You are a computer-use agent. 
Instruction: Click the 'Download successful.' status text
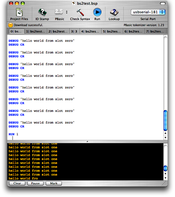click(x=28, y=25)
